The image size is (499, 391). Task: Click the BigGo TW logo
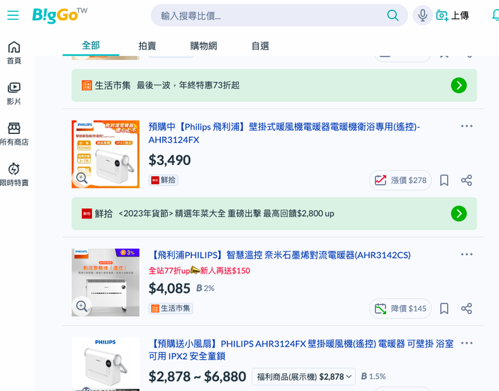[x=60, y=15]
